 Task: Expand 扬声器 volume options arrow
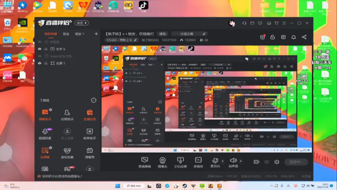pyautogui.click(x=241, y=161)
